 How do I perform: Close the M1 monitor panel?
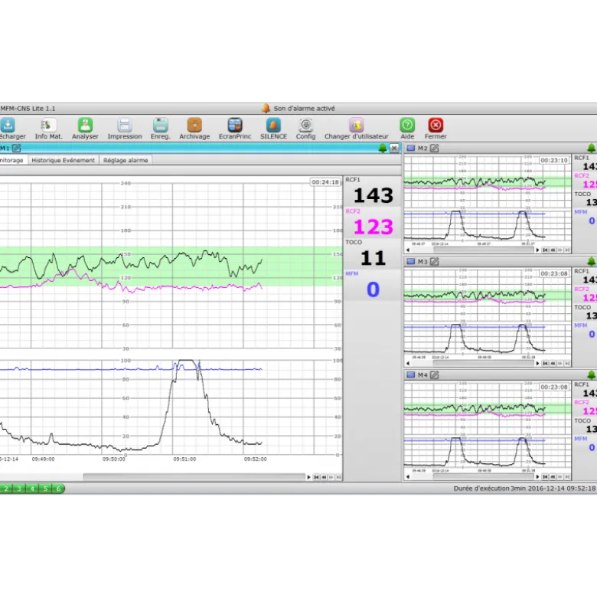pos(394,148)
